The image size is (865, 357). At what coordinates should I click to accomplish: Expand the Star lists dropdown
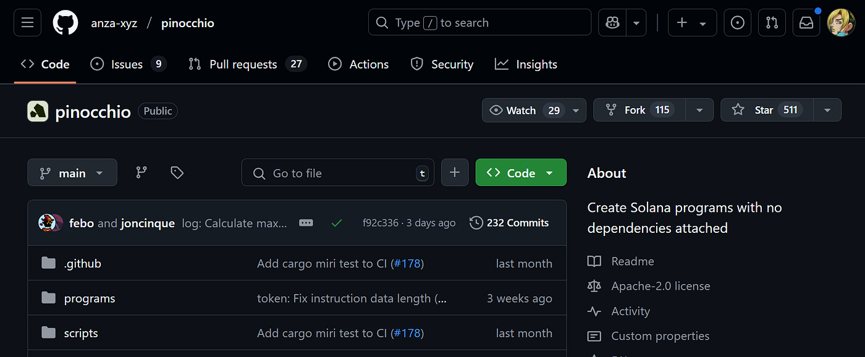pos(827,110)
